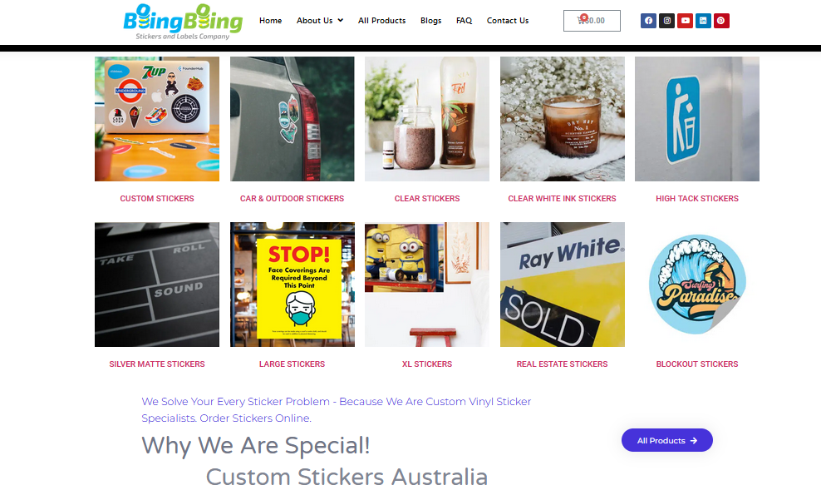Click the All Products arrow button

[666, 440]
